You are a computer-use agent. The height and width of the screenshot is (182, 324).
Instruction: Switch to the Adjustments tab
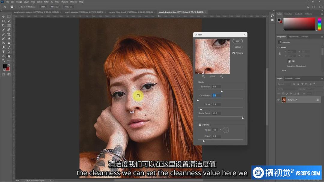293,37
